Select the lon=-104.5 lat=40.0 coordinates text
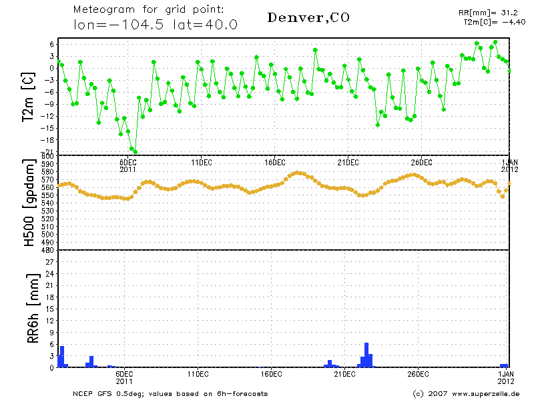 pyautogui.click(x=156, y=25)
